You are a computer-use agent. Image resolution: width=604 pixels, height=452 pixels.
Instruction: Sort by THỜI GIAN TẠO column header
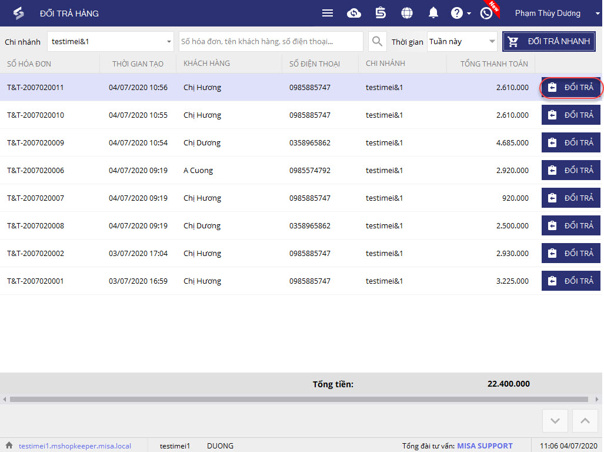pyautogui.click(x=138, y=64)
